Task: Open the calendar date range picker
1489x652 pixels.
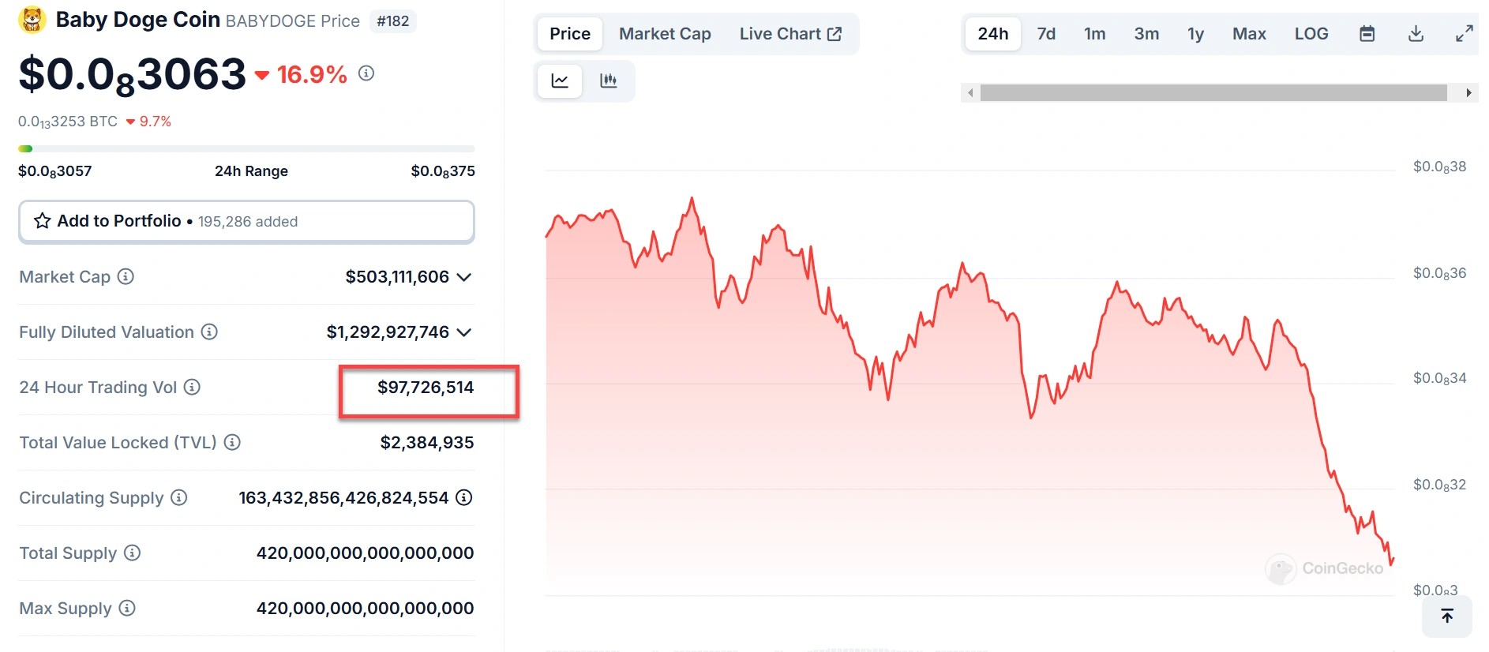Action: tap(1367, 34)
